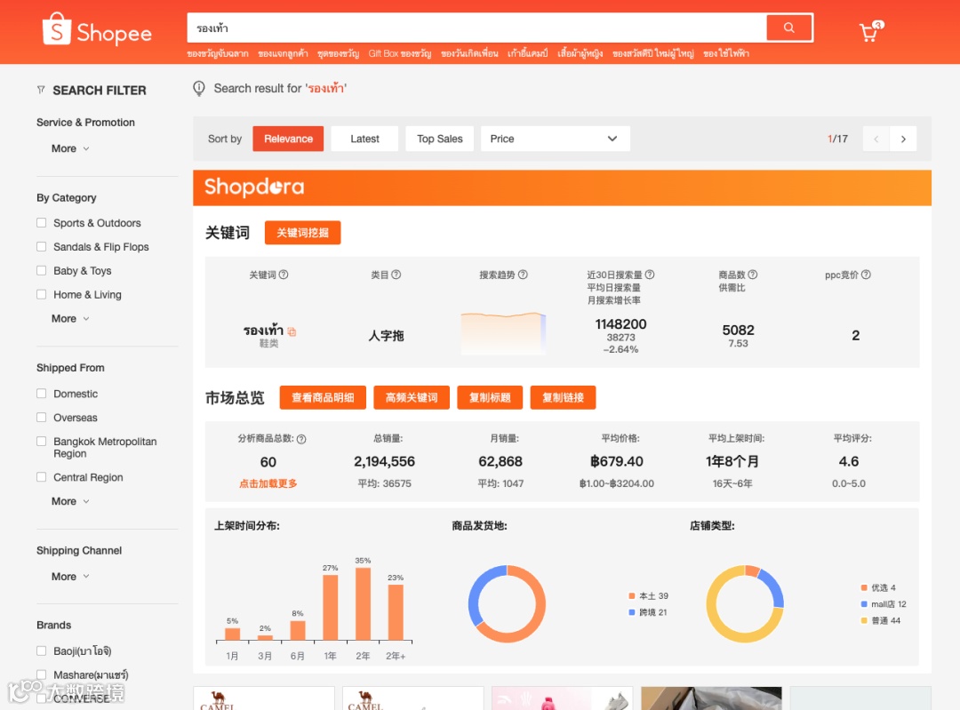Image resolution: width=960 pixels, height=710 pixels.
Task: Check the Baby & Toys category
Action: point(42,270)
